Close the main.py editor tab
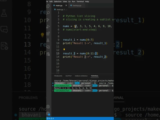This screenshot has width=160, height=120. (x=66, y=5)
